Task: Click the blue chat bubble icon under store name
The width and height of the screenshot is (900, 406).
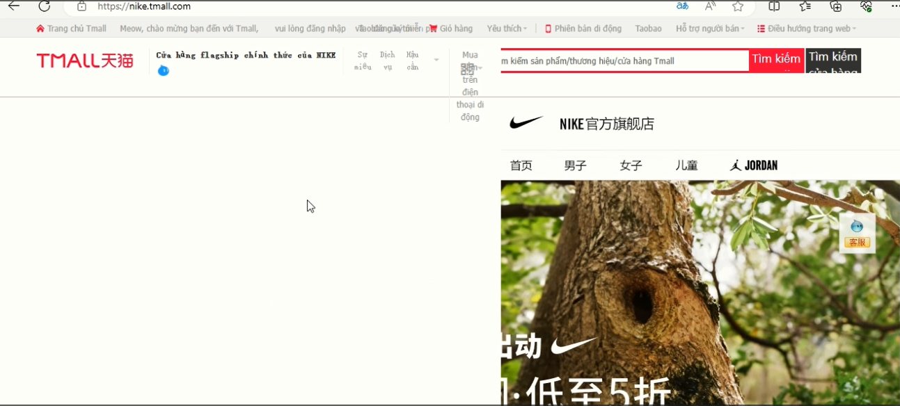Action: 164,70
